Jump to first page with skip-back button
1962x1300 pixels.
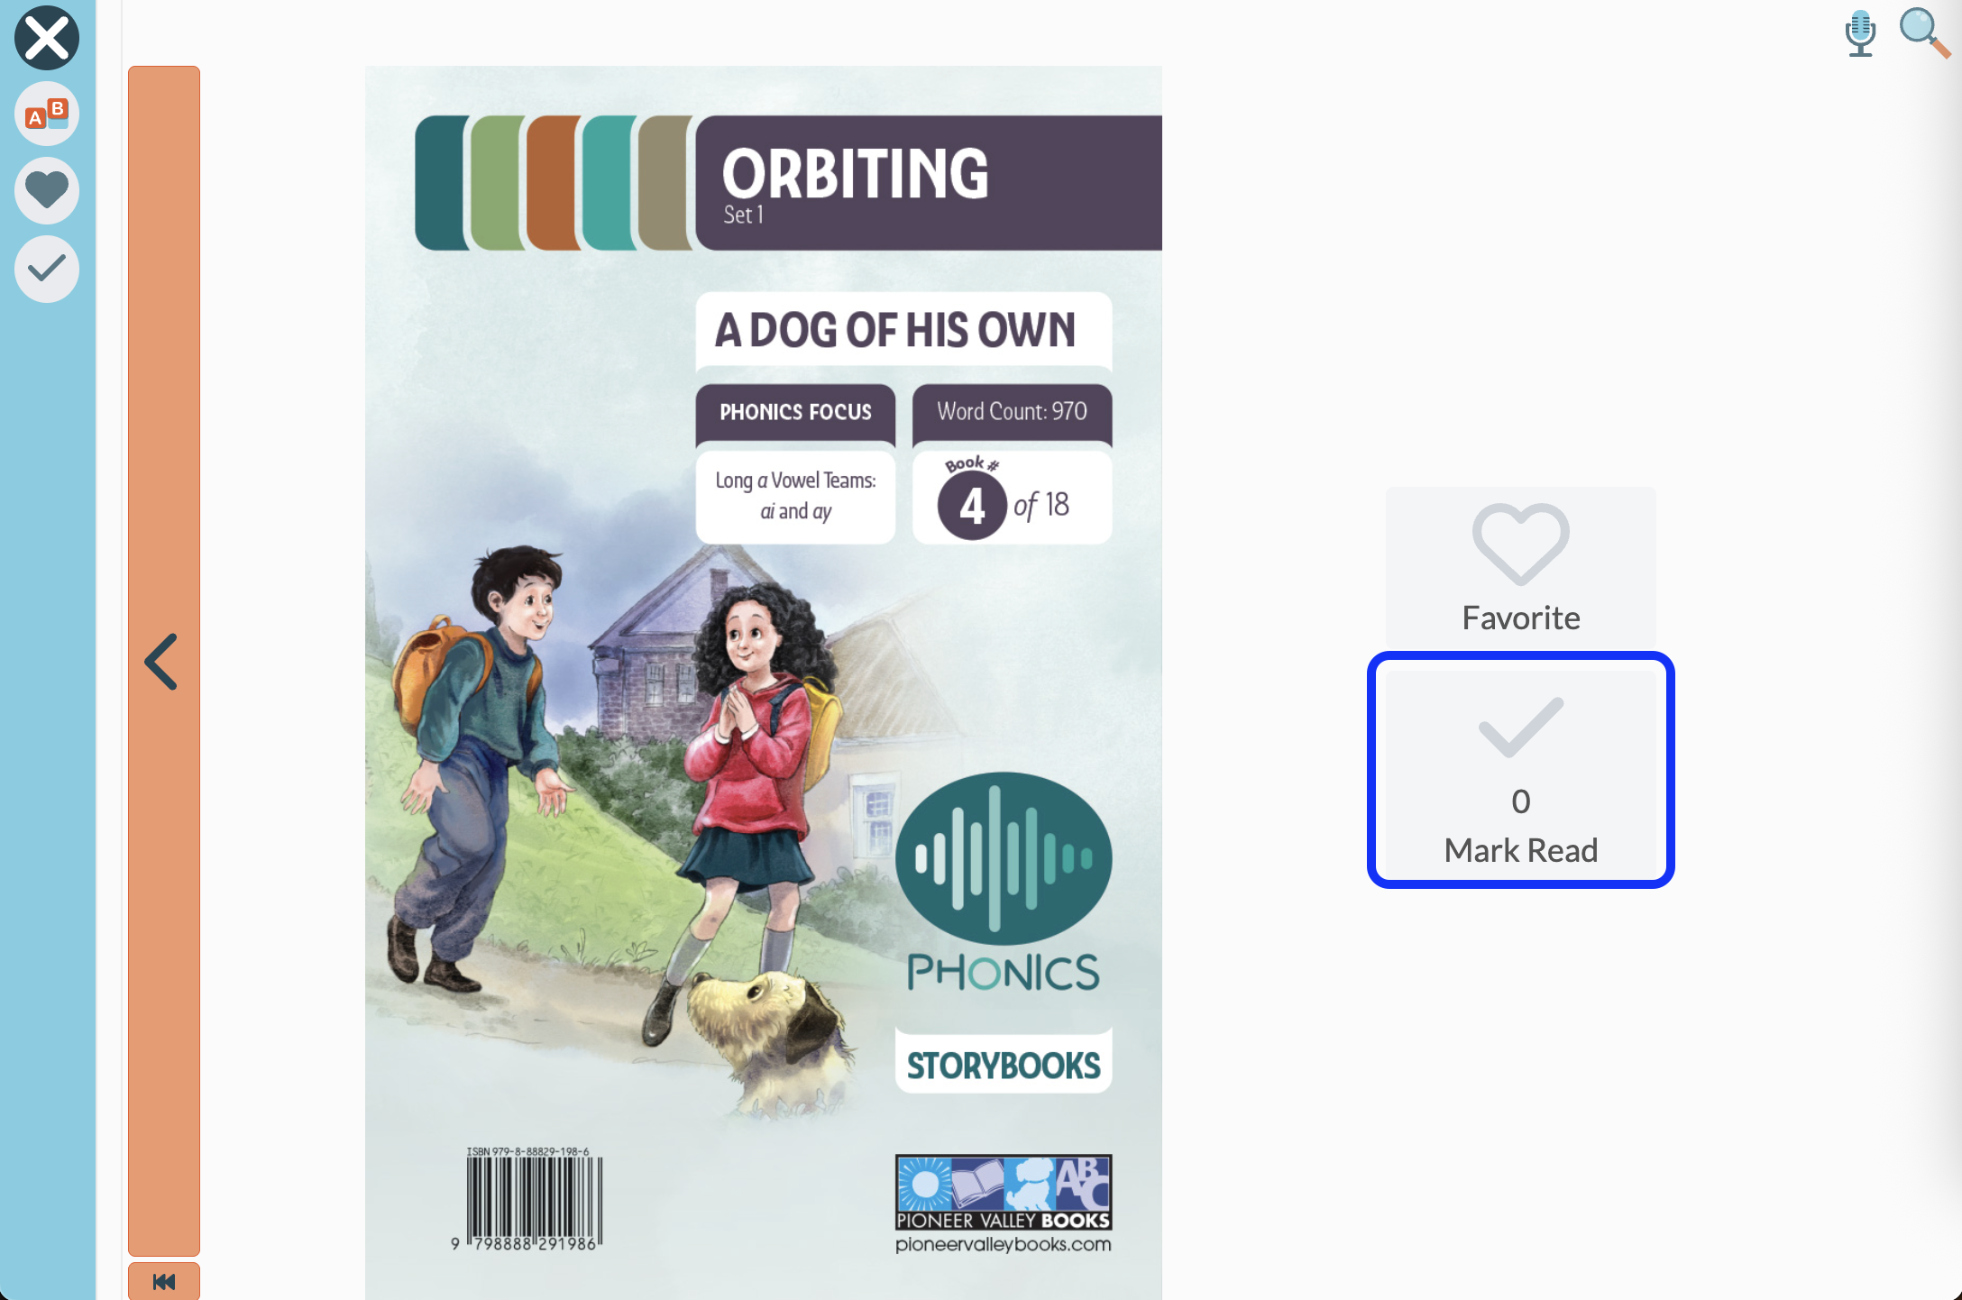[164, 1281]
